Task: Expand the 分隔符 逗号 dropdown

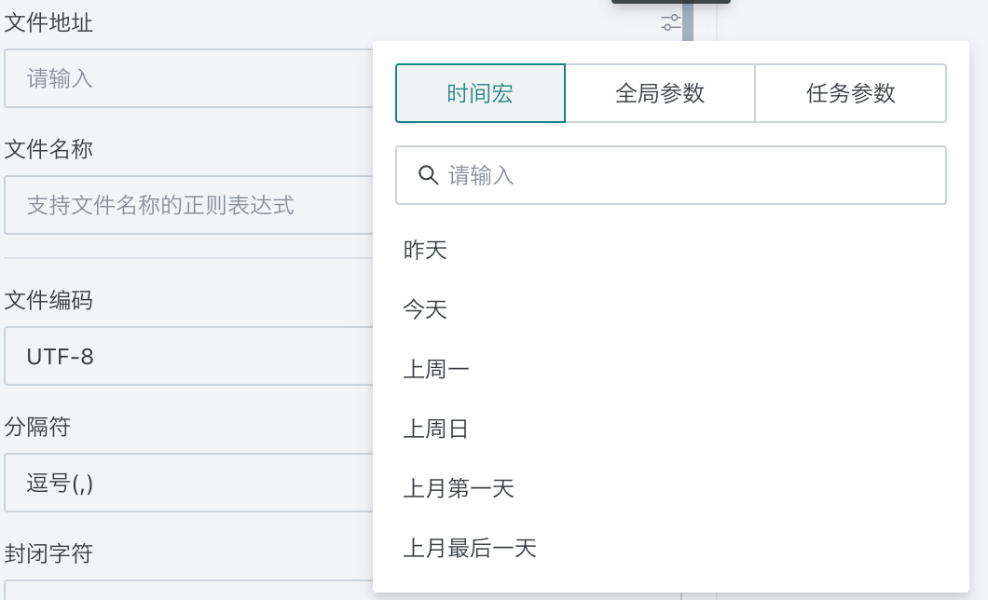Action: pos(186,483)
